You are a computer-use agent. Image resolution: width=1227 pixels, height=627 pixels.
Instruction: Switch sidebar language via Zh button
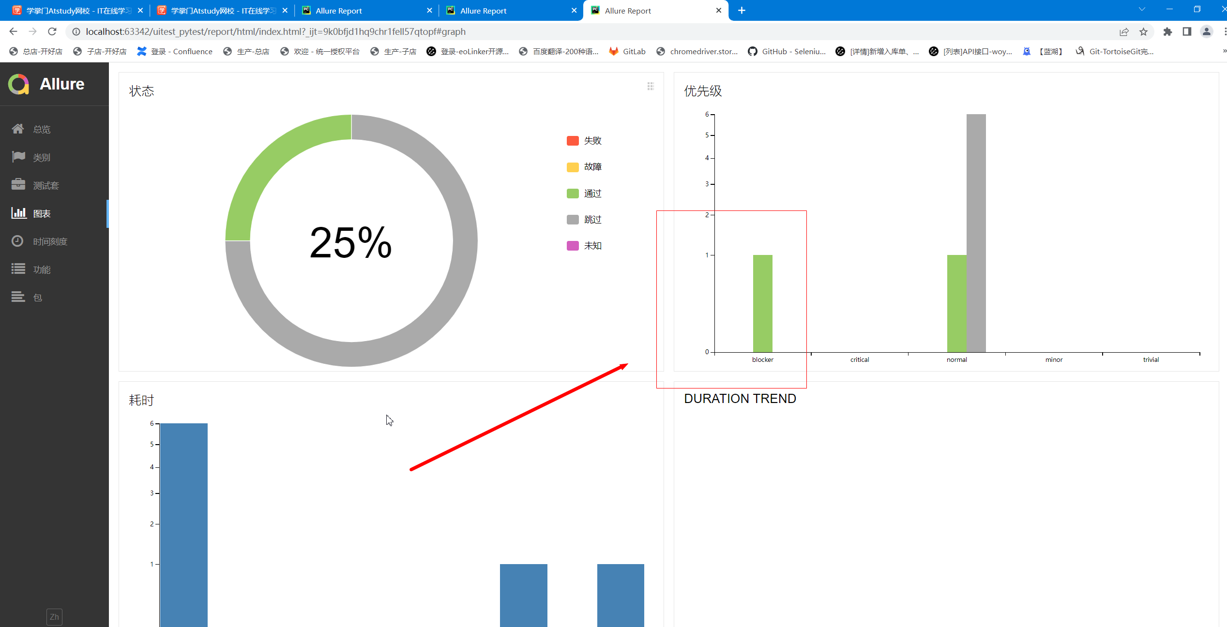pos(54,617)
